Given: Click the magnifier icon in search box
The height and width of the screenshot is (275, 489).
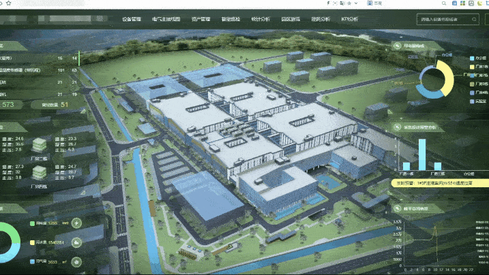Looking at the screenshot, I should 474,19.
